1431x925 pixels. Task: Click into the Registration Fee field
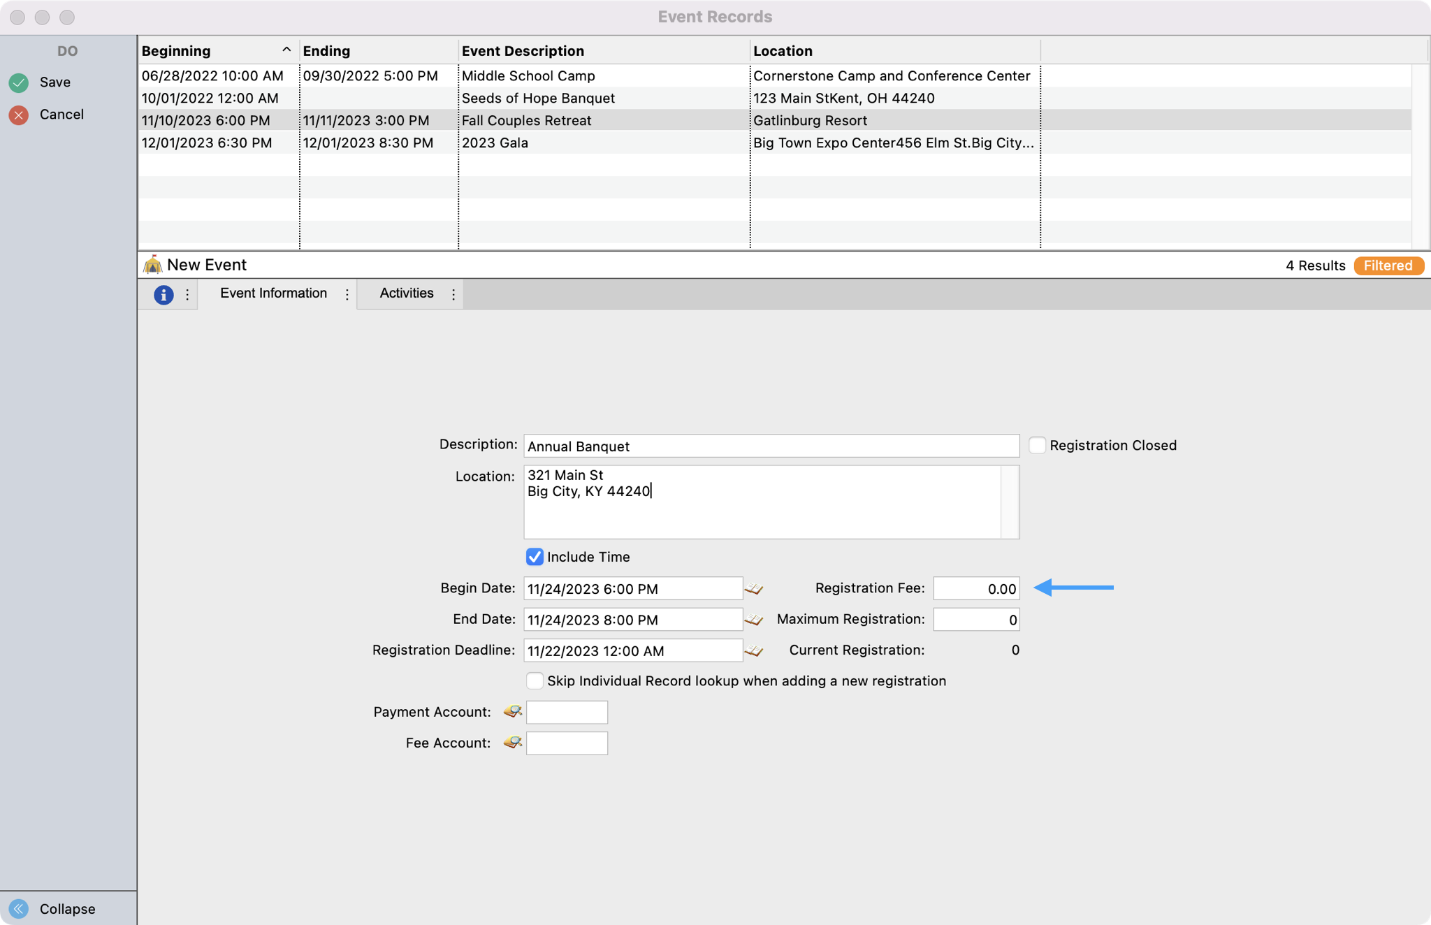click(975, 589)
